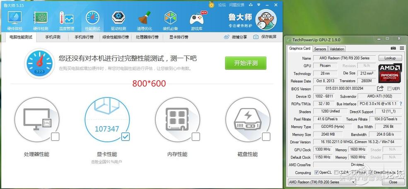Uncheck the 显卡性能 test checkbox

126,137
